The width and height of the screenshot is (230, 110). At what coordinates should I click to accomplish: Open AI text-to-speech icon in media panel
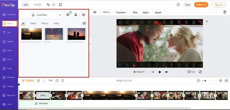tap(68, 15)
